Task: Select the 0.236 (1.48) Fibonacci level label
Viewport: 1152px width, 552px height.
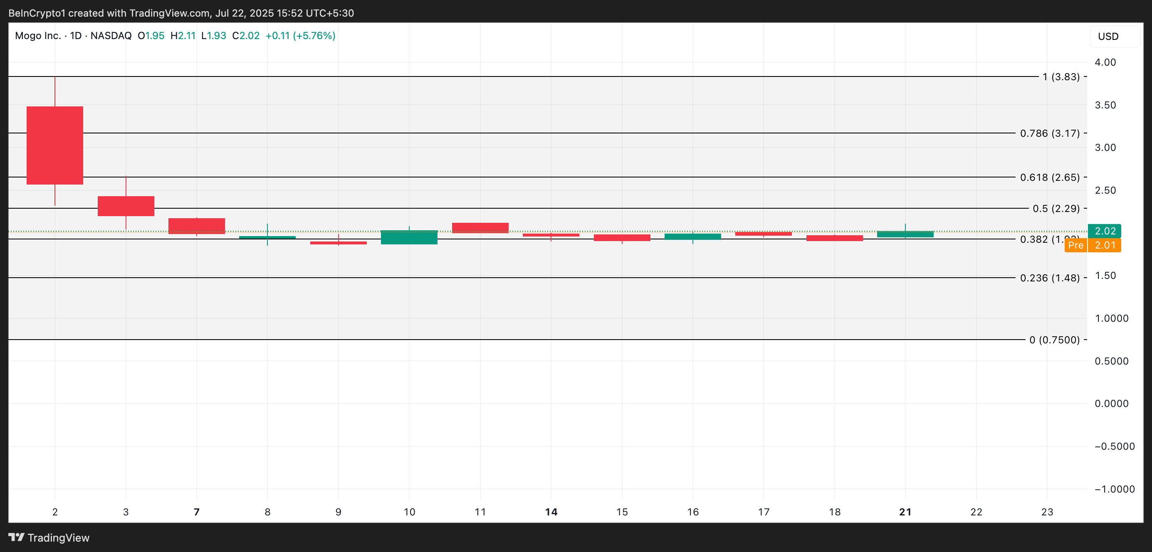Action: pos(1049,278)
